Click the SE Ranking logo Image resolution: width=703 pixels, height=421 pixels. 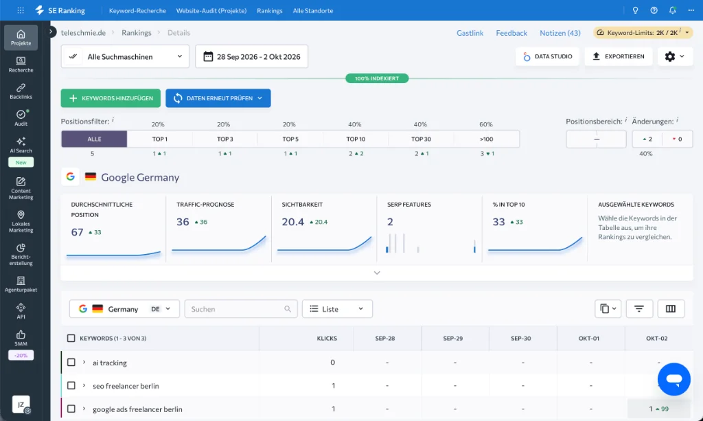(60, 10)
